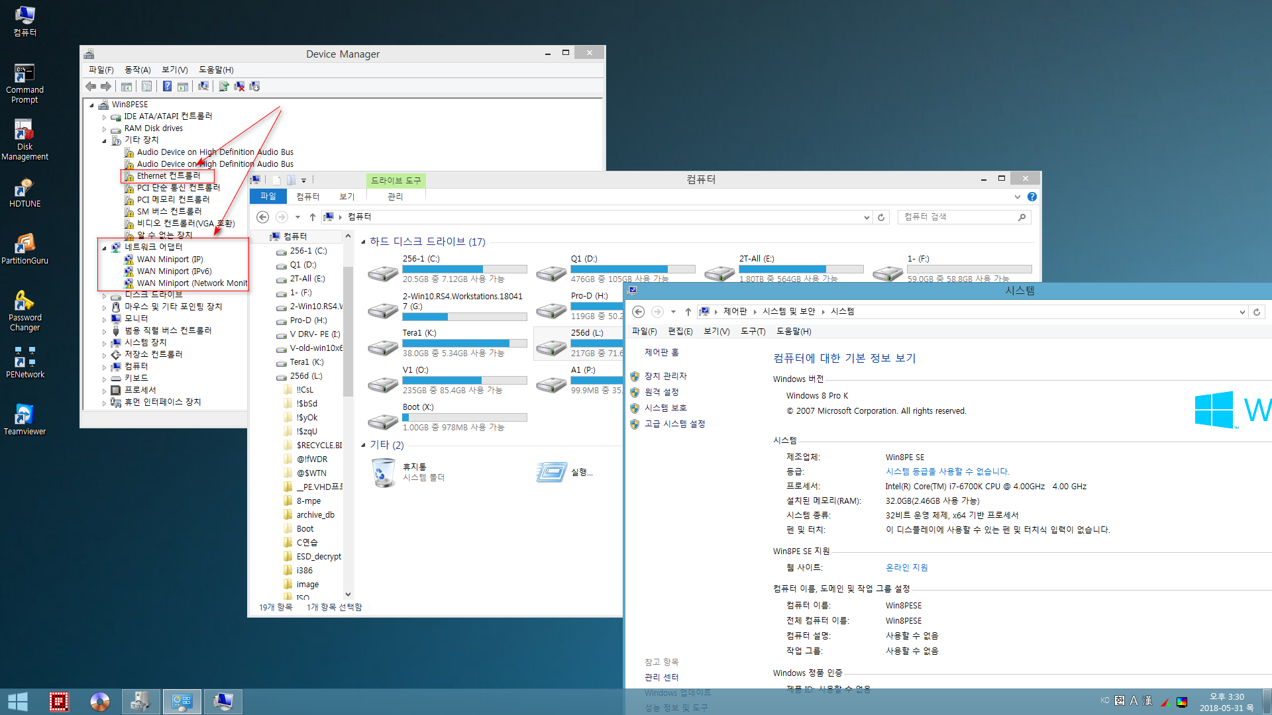Collapse the 기타 장치 node

click(x=104, y=141)
